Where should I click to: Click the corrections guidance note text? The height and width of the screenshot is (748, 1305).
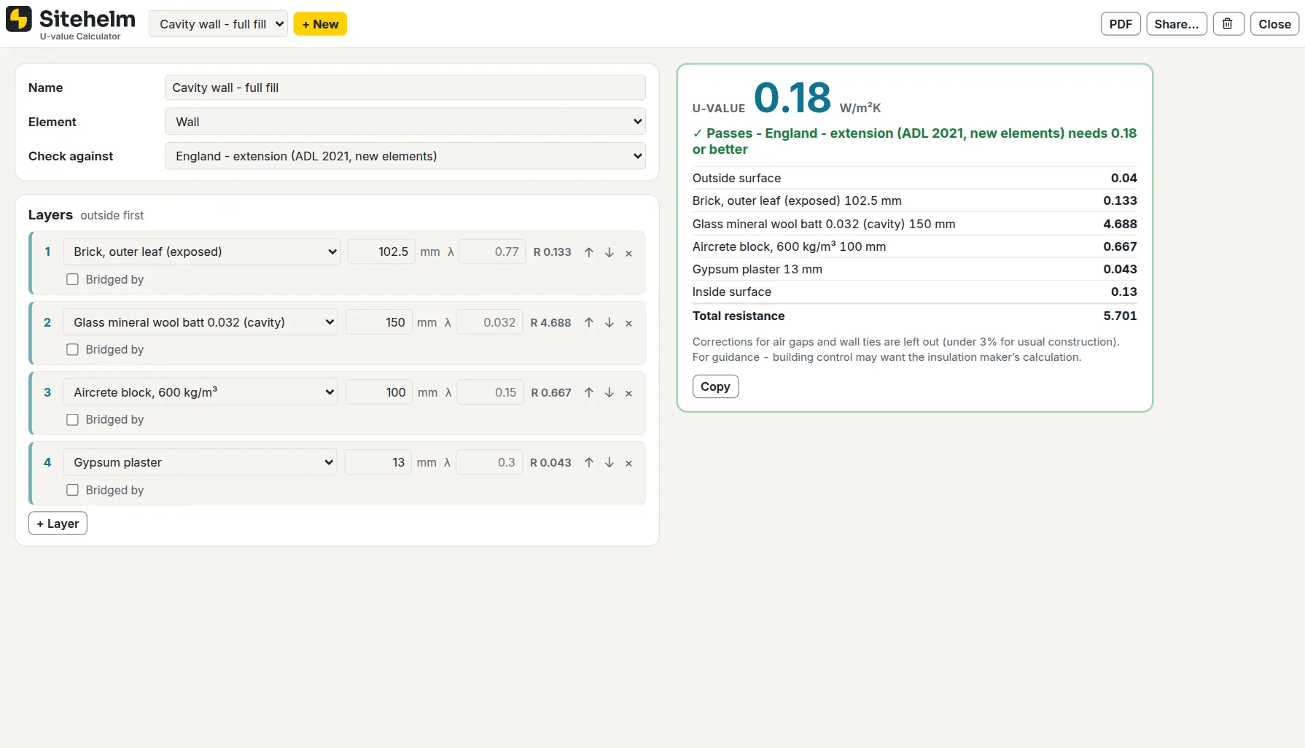coord(905,349)
